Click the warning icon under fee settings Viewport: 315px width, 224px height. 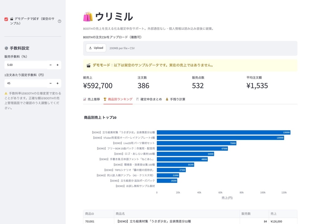[x=6, y=94]
